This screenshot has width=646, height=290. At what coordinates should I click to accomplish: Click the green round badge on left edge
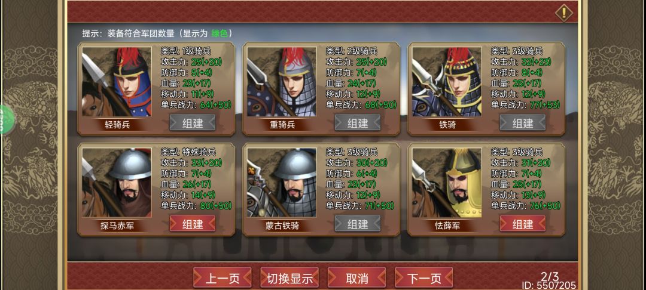click(x=6, y=118)
